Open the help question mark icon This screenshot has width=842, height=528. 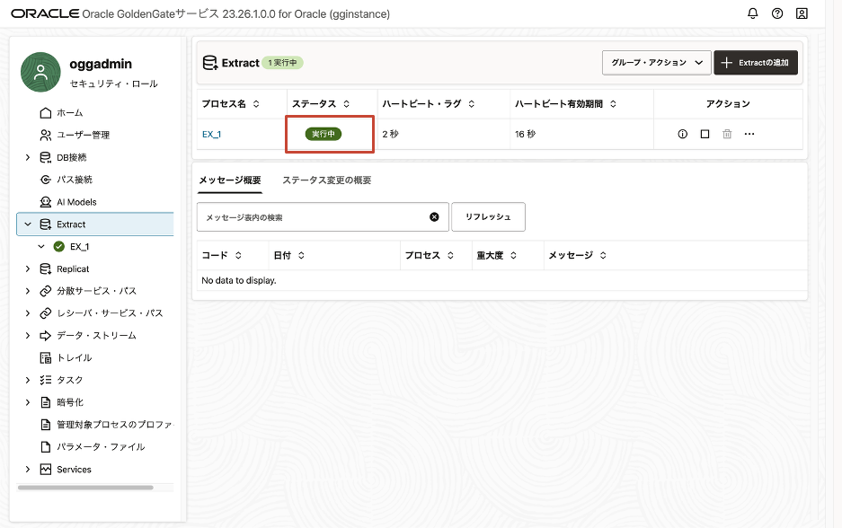(x=777, y=13)
